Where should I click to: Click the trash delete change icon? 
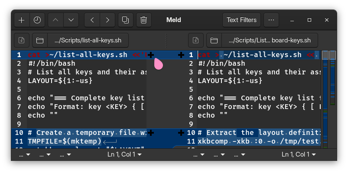click(144, 20)
